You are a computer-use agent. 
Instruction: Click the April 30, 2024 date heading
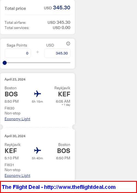coord(15,136)
